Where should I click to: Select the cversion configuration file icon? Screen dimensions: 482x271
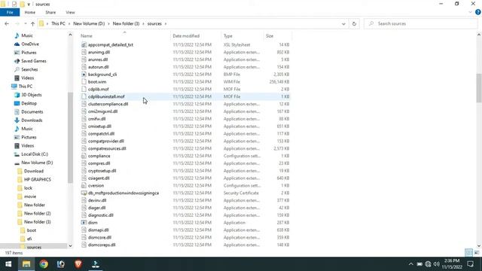click(x=84, y=186)
